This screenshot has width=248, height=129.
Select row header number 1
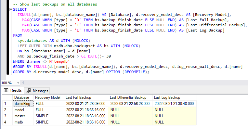[x=7, y=104]
